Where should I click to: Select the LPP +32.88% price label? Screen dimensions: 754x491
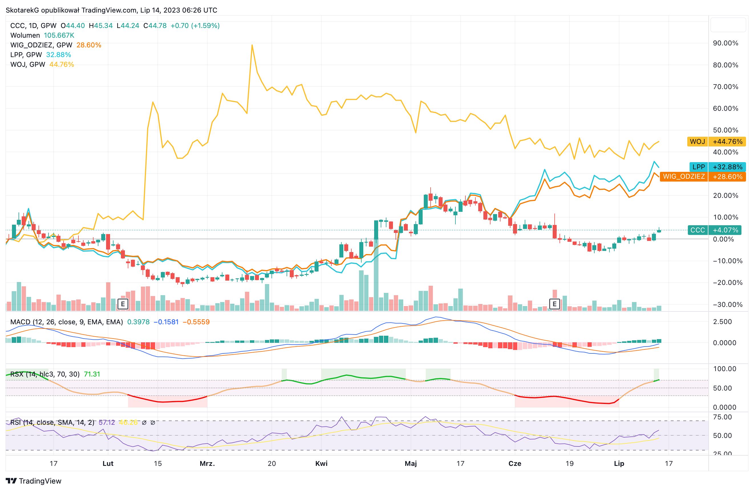pyautogui.click(x=717, y=167)
